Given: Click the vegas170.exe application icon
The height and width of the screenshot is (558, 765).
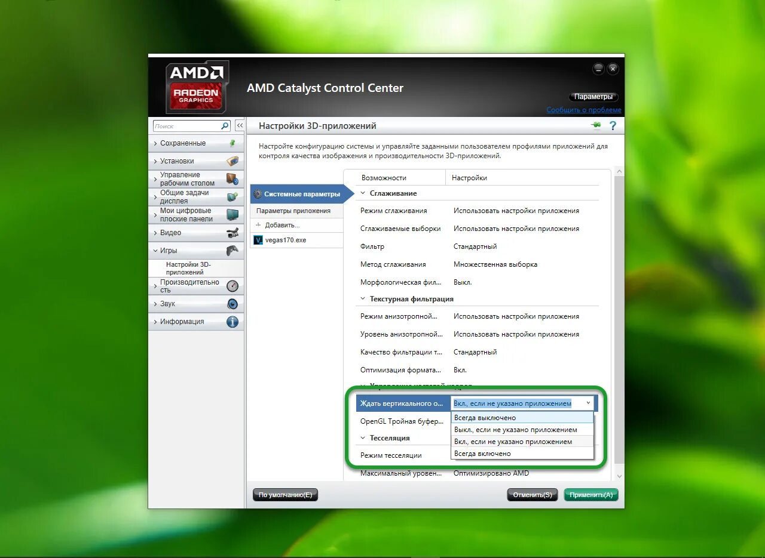Looking at the screenshot, I should coord(258,240).
